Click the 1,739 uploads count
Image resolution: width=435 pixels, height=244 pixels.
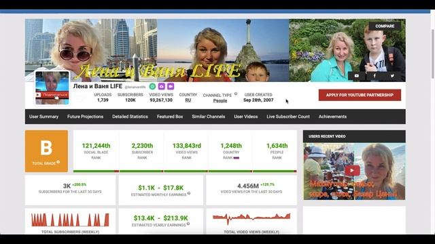click(103, 100)
